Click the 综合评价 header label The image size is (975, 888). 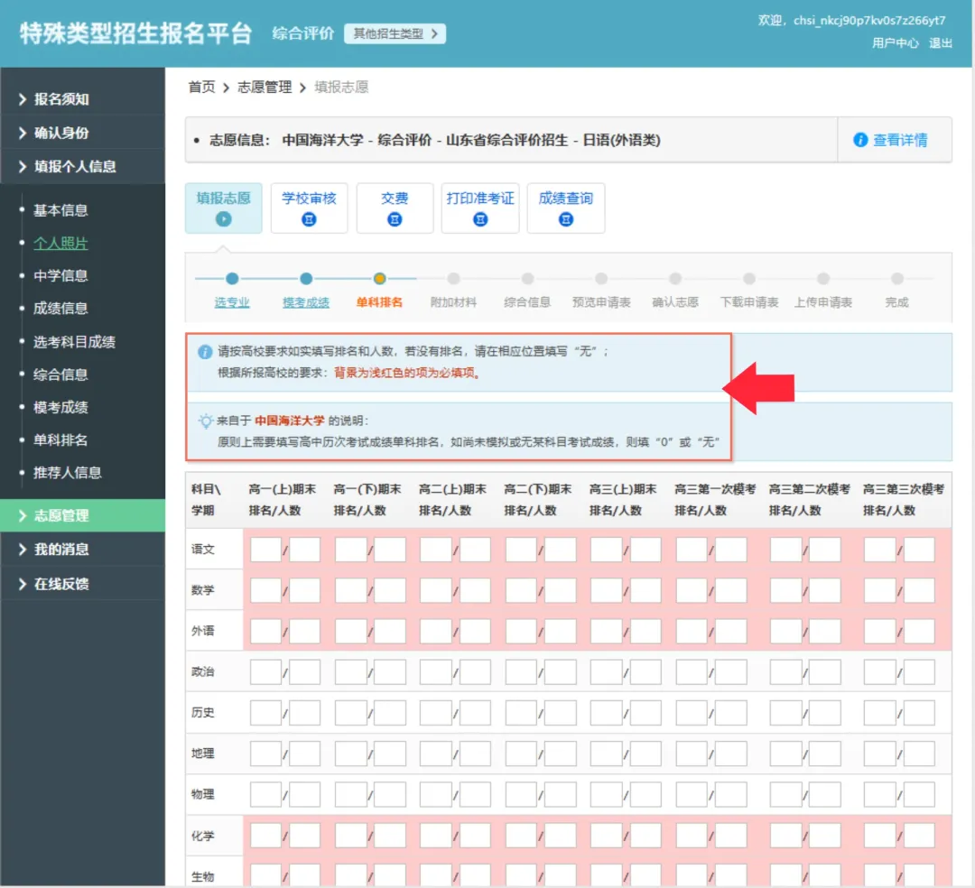click(x=302, y=33)
